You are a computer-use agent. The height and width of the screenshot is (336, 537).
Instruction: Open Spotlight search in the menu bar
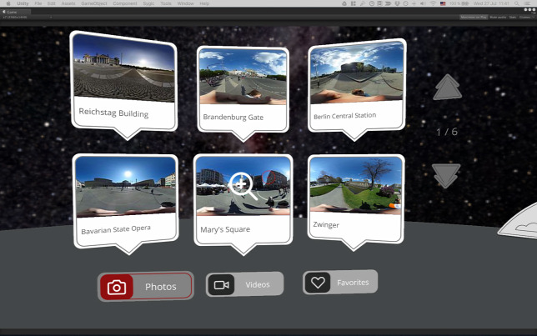click(x=517, y=3)
